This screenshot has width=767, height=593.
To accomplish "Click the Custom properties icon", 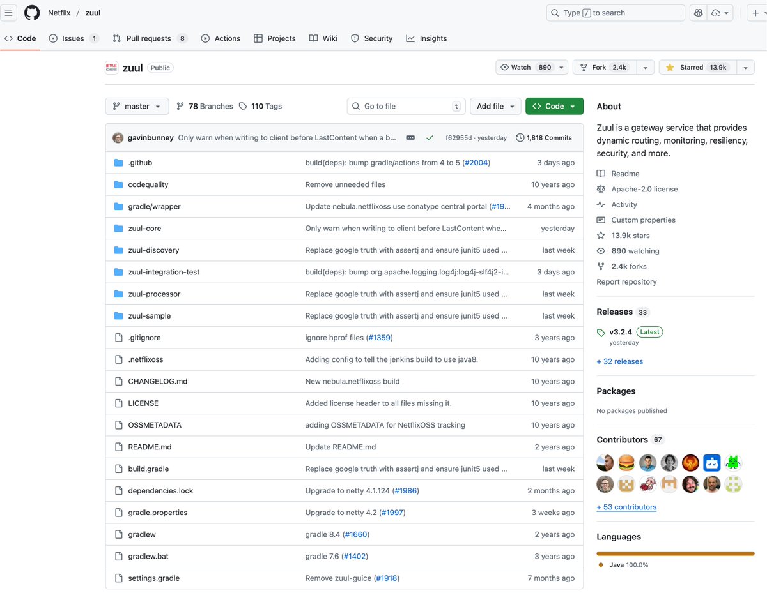I will [601, 220].
